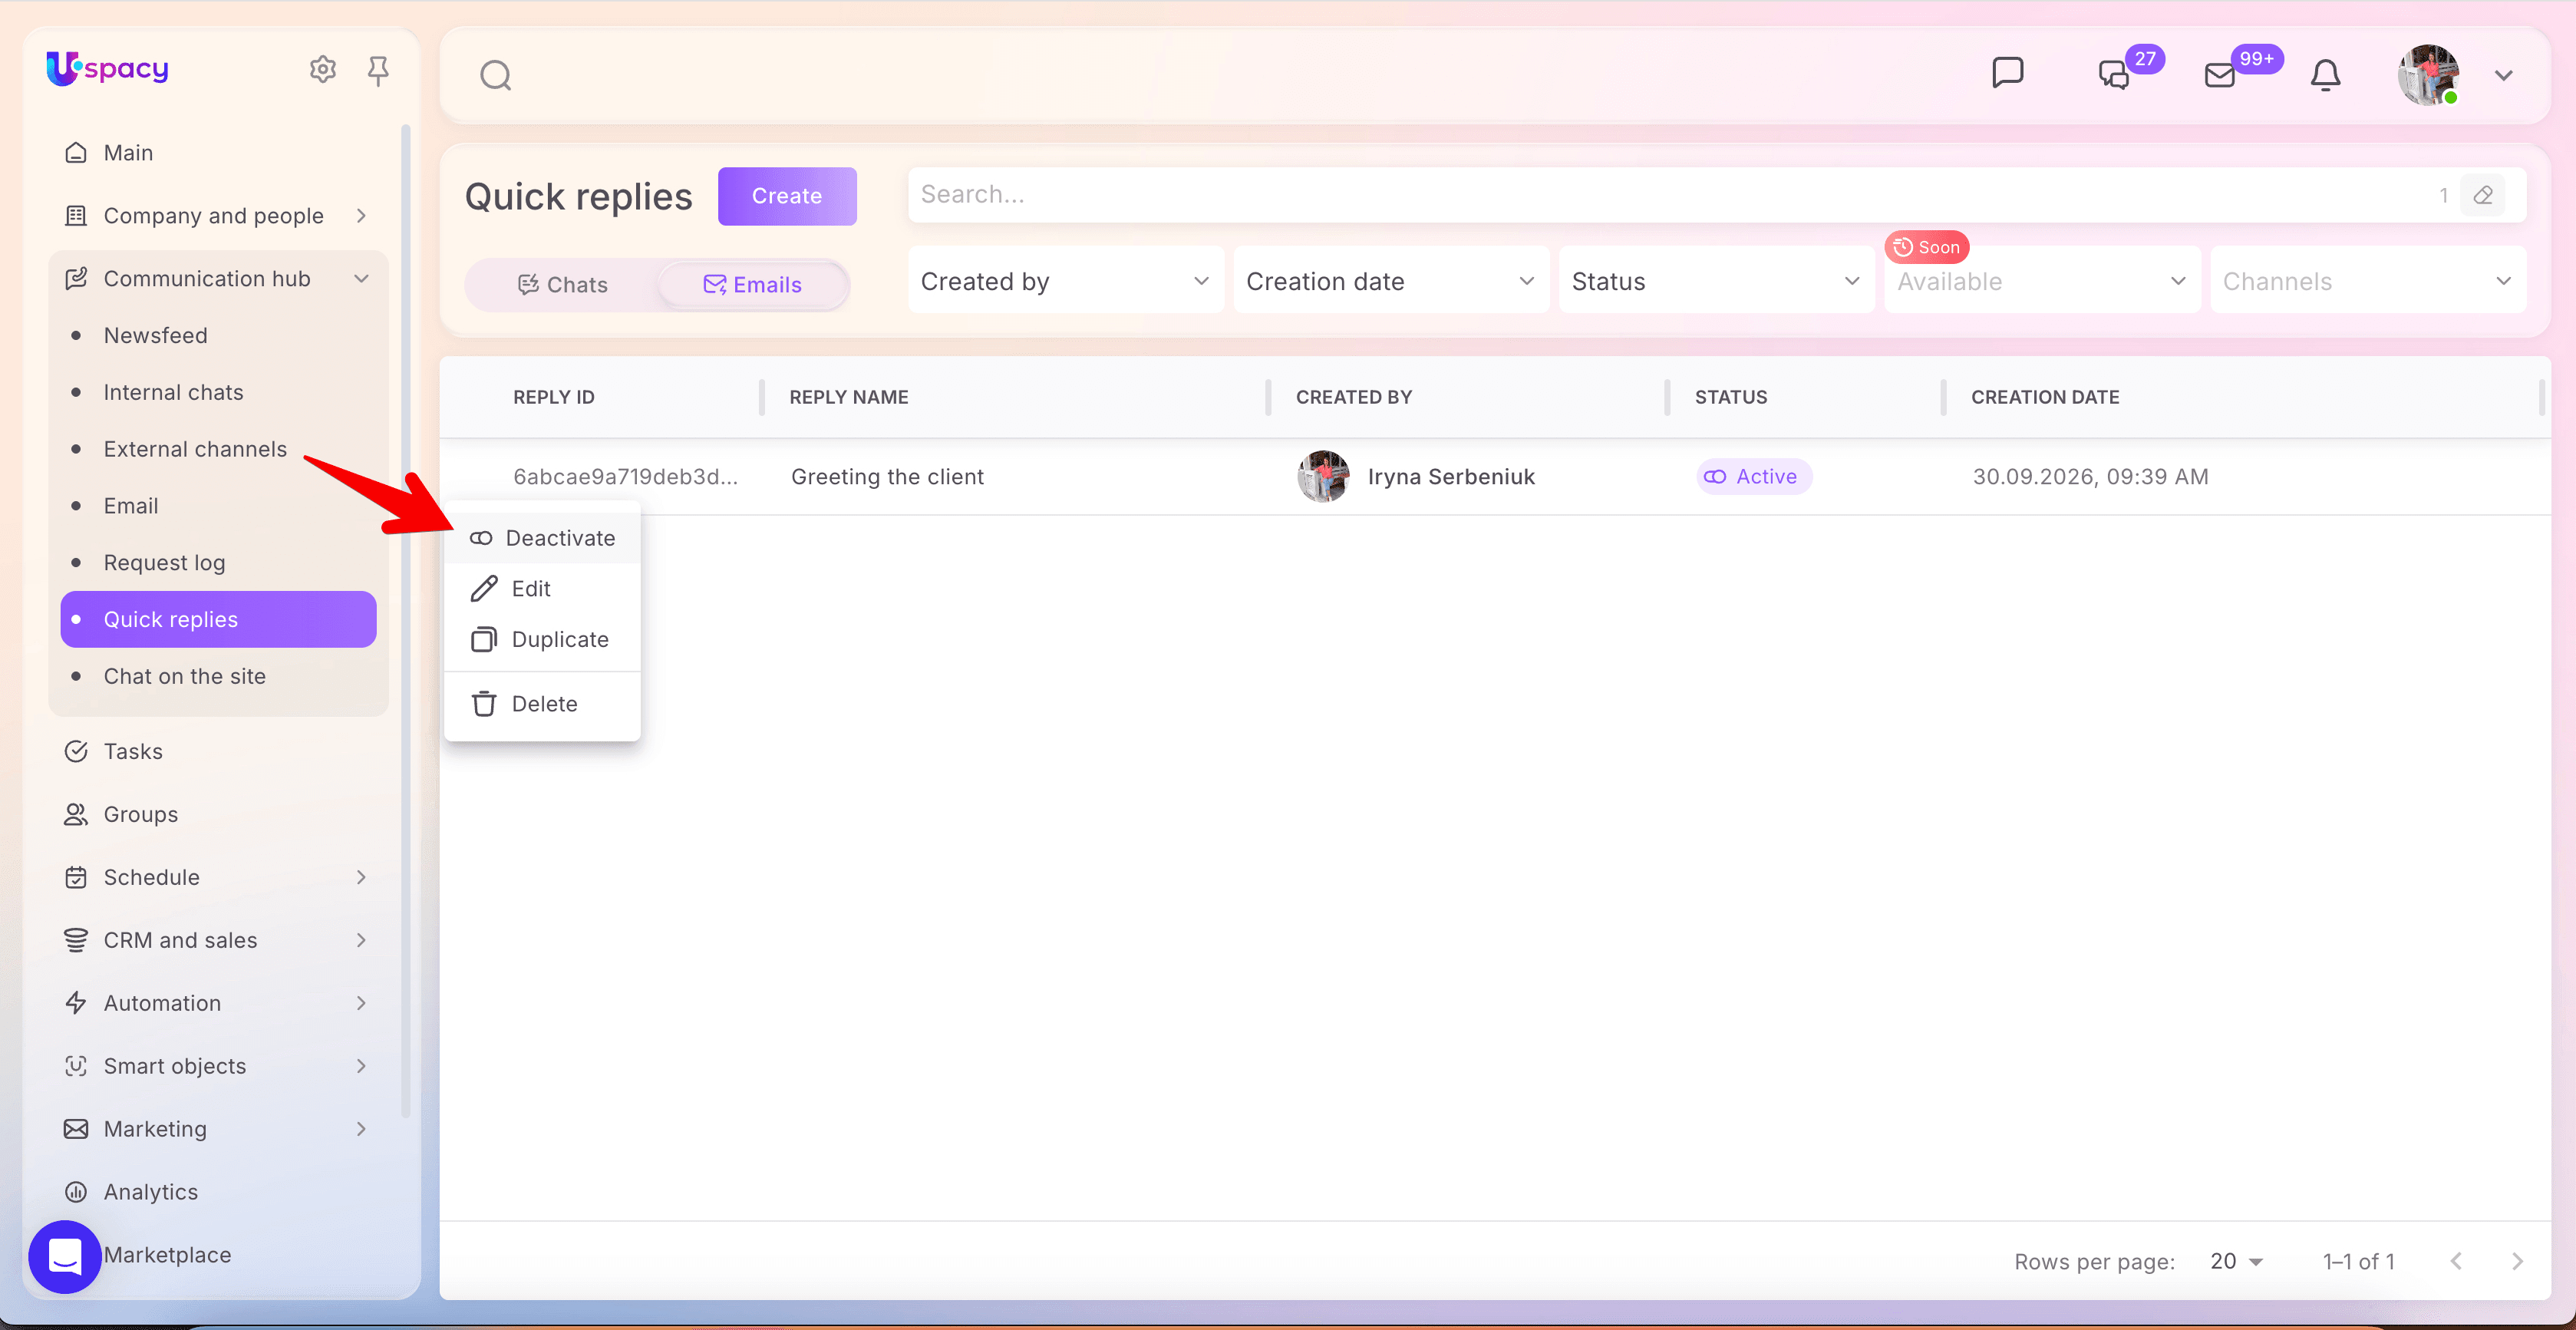The height and width of the screenshot is (1330, 2576).
Task: Choose Delete from the context menu
Action: (x=542, y=705)
